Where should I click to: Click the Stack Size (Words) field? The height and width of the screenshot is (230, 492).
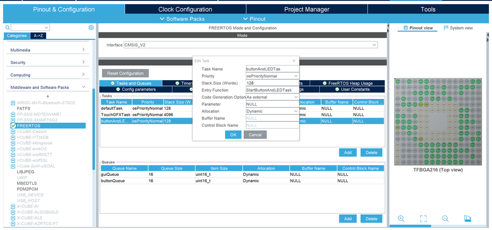coord(272,83)
